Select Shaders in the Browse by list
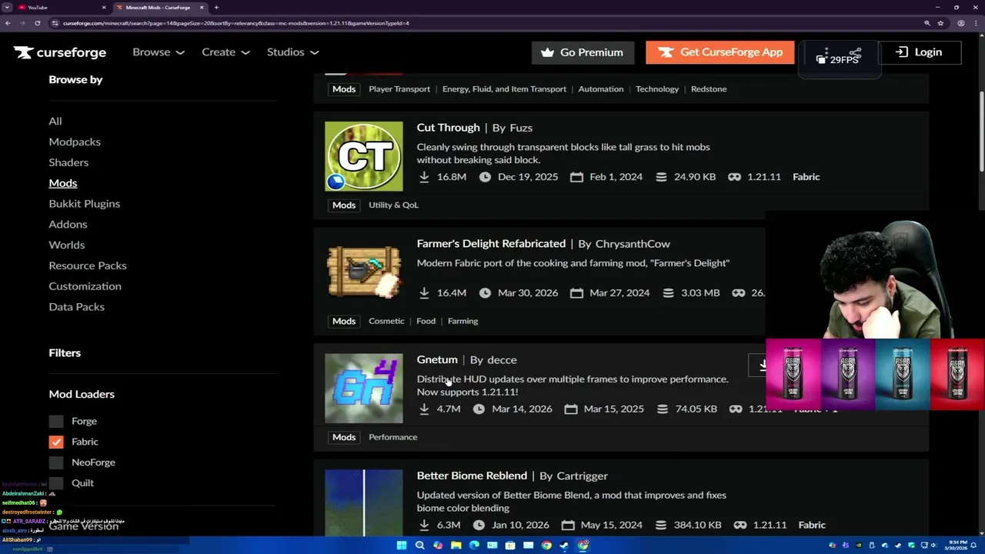Image resolution: width=985 pixels, height=554 pixels. click(68, 162)
